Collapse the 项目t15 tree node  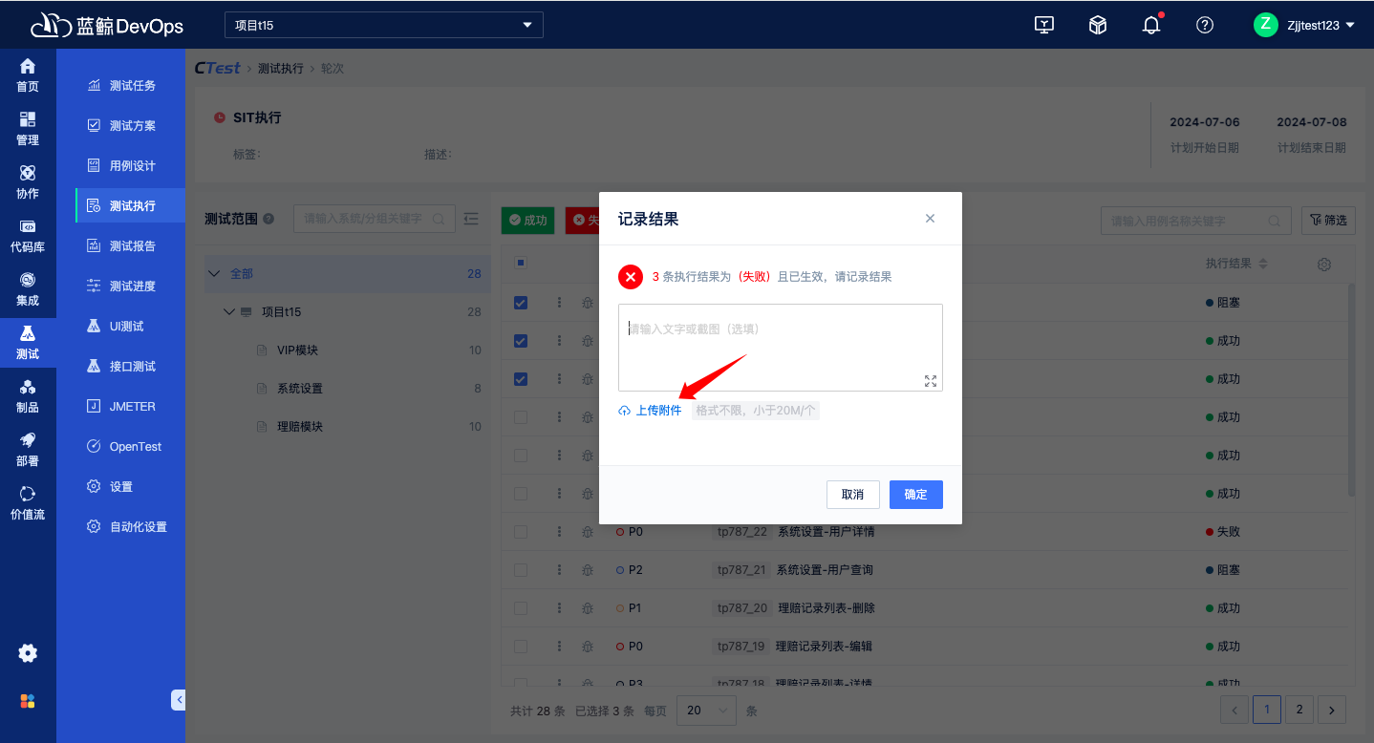tap(228, 312)
